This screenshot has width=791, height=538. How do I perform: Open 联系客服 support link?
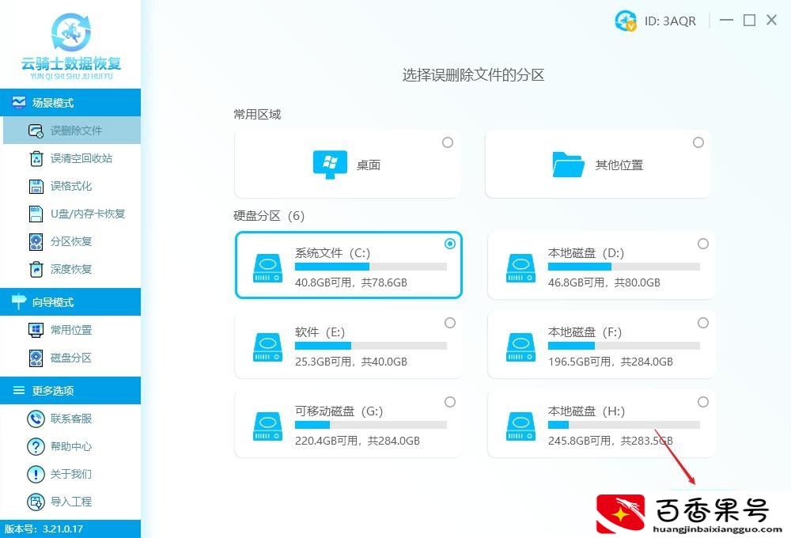(70, 419)
